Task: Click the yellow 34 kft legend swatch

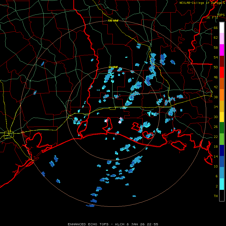Action: [x=222, y=117]
